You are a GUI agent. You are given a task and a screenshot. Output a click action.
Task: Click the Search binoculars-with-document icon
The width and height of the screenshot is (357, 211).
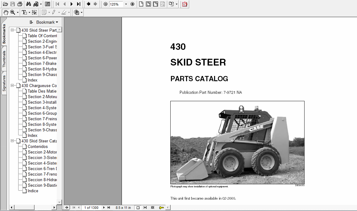click(36, 4)
